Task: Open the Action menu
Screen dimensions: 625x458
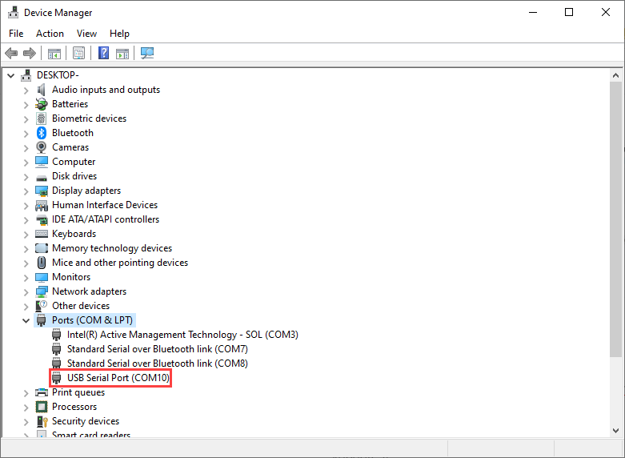Action: 50,34
